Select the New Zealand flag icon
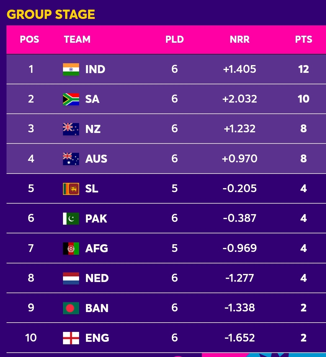The height and width of the screenshot is (357, 326). click(x=71, y=129)
